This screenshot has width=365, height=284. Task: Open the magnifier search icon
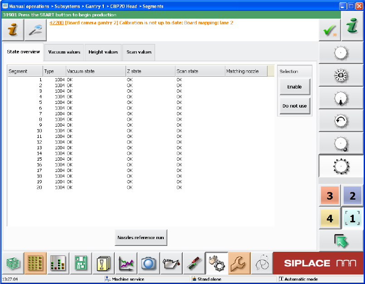(35, 30)
